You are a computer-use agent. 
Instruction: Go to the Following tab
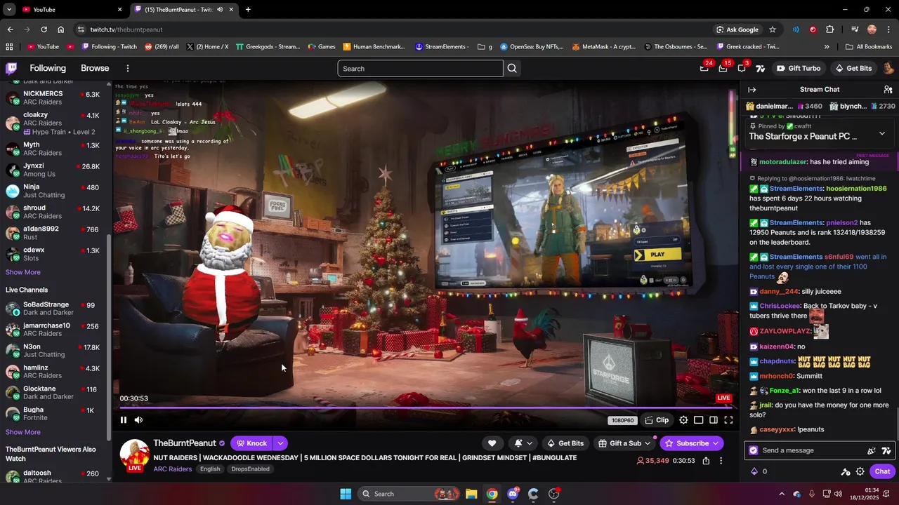pyautogui.click(x=48, y=68)
